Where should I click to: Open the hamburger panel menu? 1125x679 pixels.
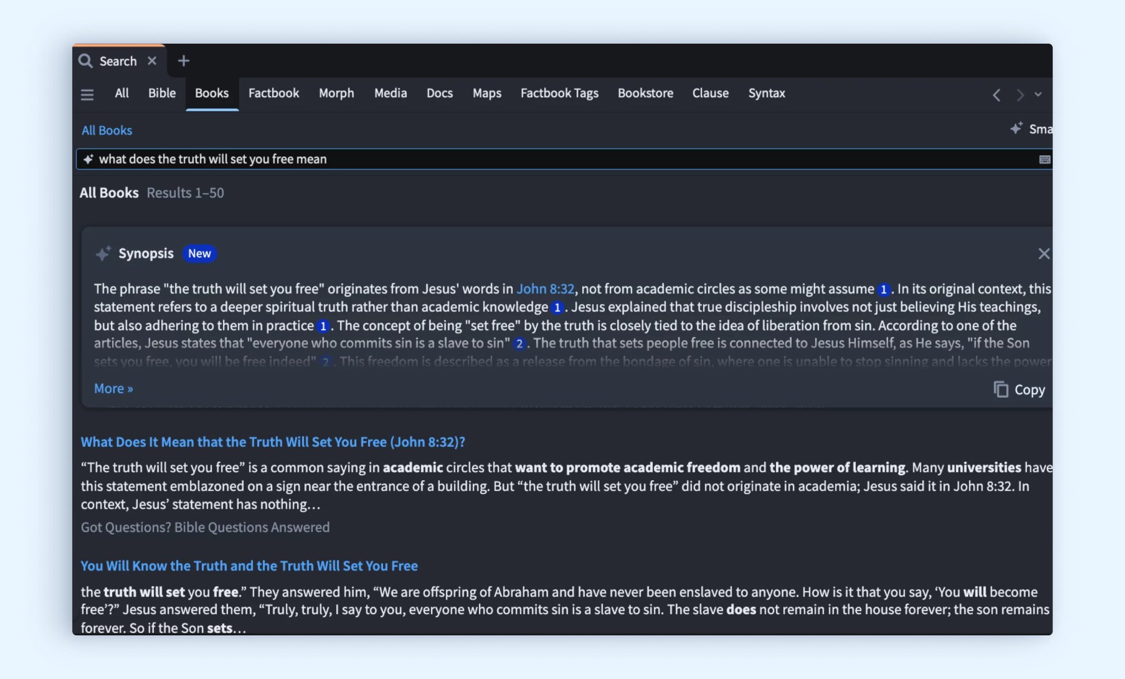click(87, 94)
